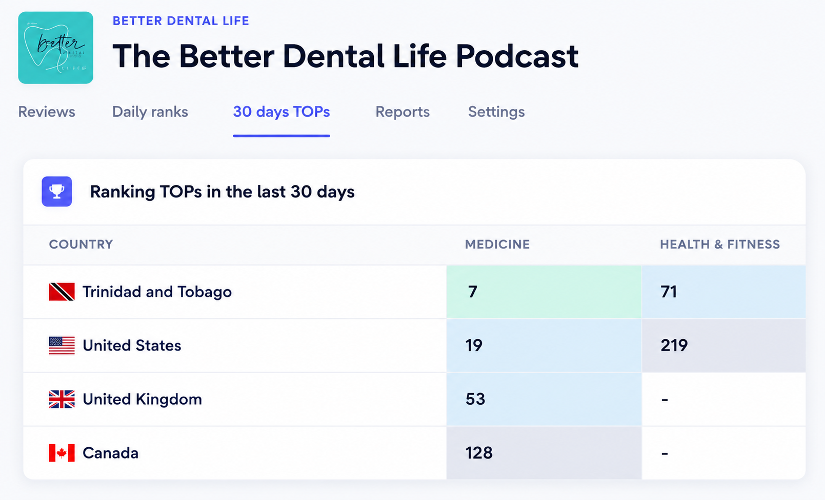Click the Better Dental Life podcast logo
Image resolution: width=825 pixels, height=500 pixels.
(55, 48)
